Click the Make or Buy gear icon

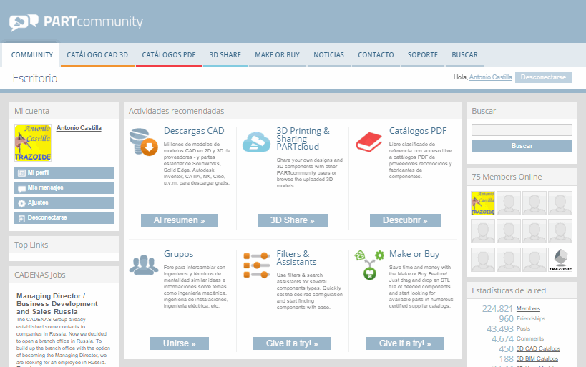click(369, 265)
